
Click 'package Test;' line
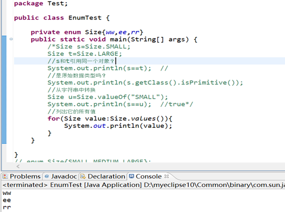41,3
